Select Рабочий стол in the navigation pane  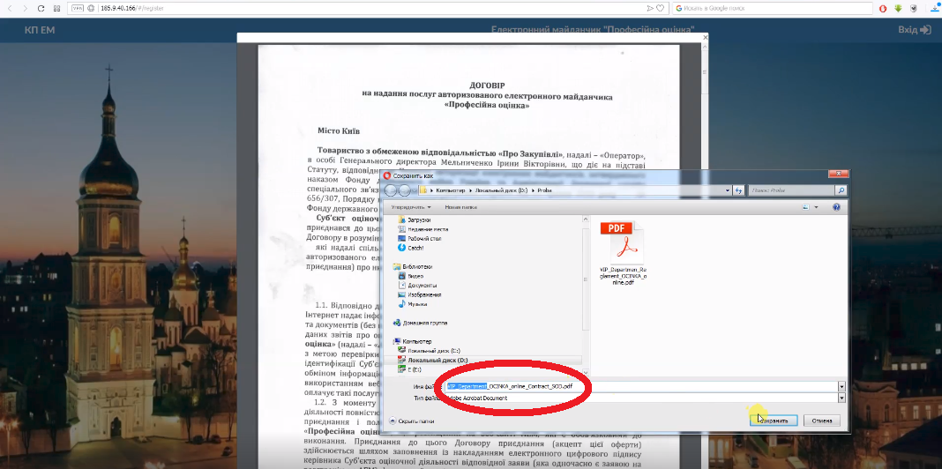click(x=423, y=238)
